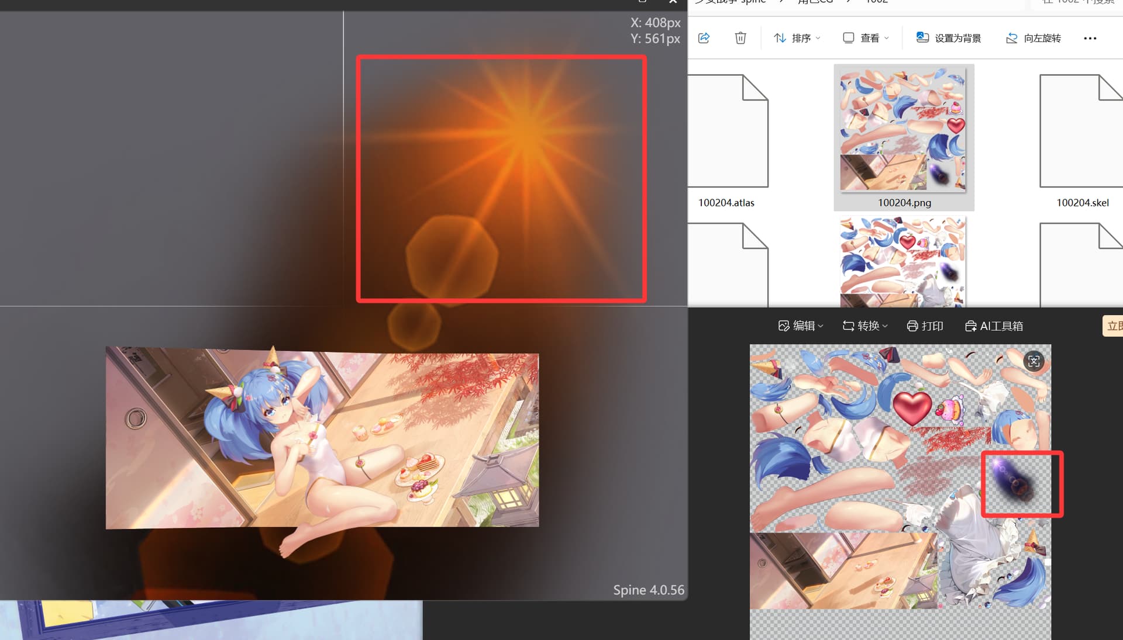Click 设置为背景 (Set as background) button

[x=948, y=38]
